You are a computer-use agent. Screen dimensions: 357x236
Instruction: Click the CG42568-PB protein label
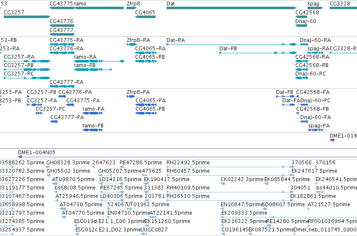[x=313, y=109]
